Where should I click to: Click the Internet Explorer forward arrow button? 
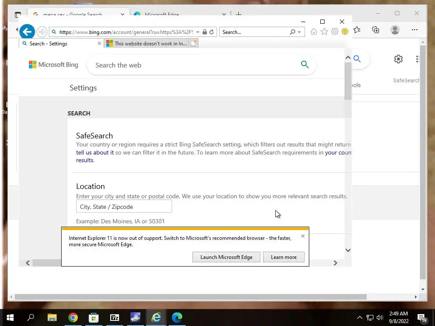[42, 32]
